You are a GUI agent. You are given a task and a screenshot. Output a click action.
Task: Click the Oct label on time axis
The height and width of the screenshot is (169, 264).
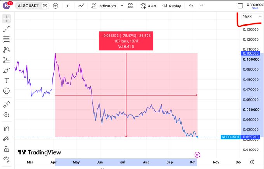[193, 162]
